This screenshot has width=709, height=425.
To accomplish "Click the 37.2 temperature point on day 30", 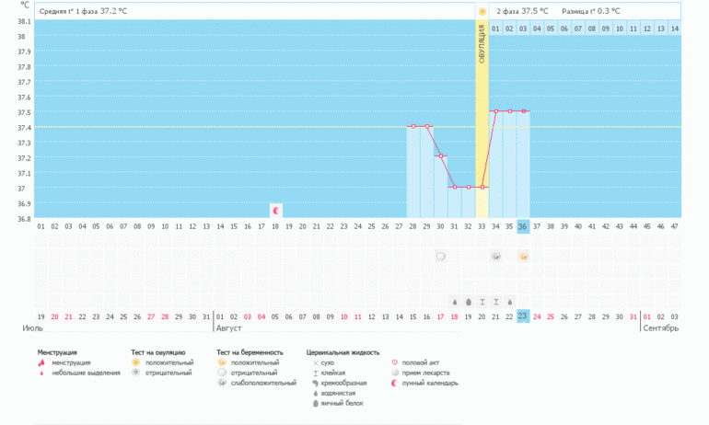I will [441, 156].
